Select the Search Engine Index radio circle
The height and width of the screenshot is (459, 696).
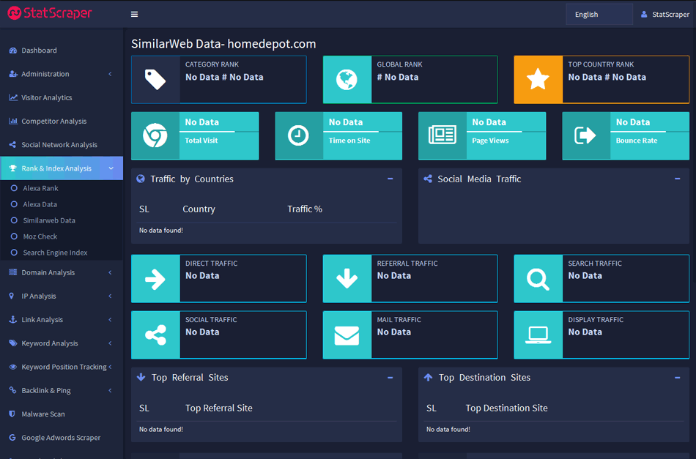(x=14, y=253)
